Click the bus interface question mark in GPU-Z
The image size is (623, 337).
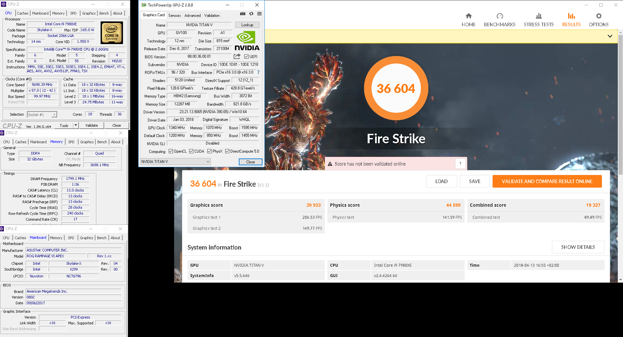258,72
